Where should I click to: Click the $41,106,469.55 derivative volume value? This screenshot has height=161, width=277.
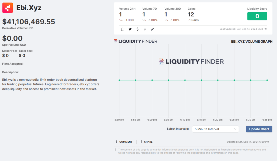pyautogui.click(x=29, y=22)
